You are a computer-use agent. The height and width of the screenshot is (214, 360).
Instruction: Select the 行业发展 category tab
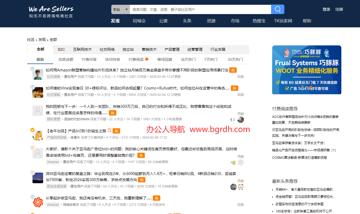(218, 49)
